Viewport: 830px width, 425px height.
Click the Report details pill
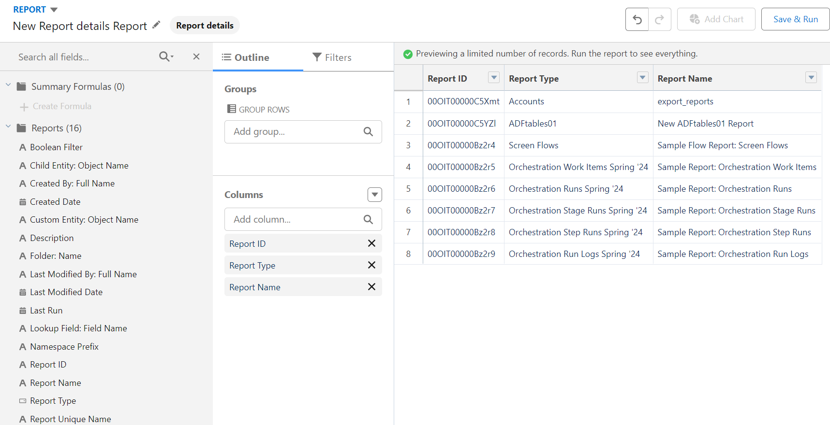[205, 26]
